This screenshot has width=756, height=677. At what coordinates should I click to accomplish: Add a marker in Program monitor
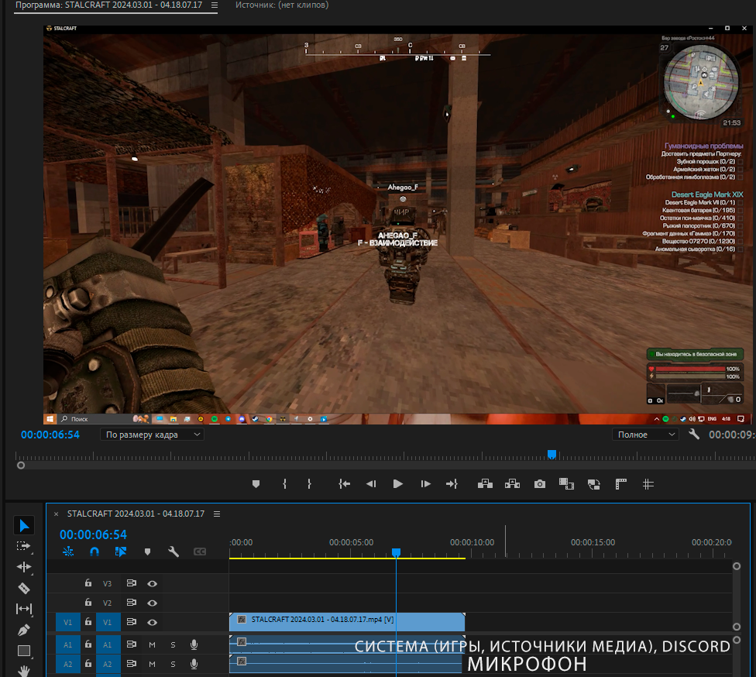(x=256, y=484)
